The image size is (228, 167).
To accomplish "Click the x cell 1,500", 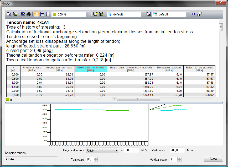I will point(13,87).
